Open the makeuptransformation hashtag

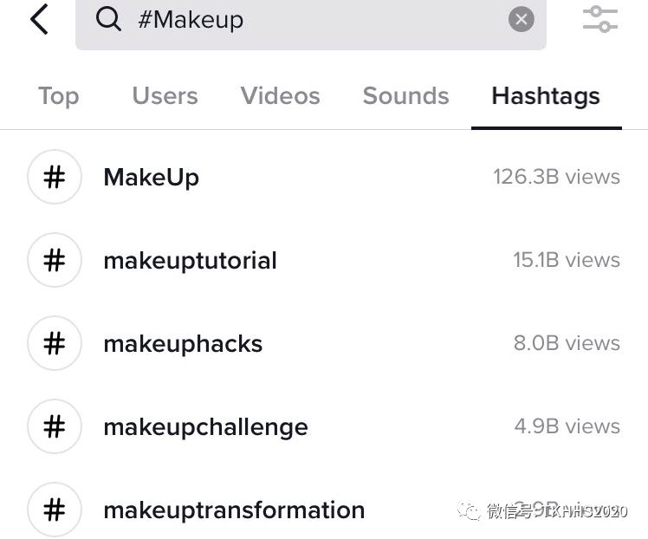point(234,510)
